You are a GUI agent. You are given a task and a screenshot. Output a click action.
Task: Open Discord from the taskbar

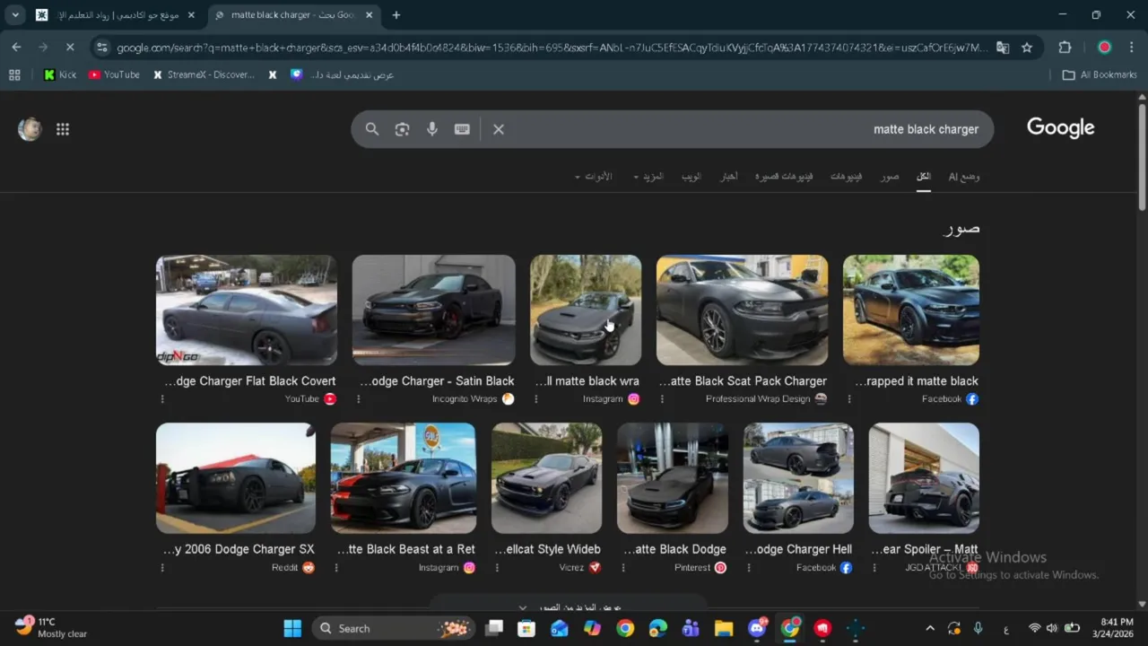click(x=756, y=628)
